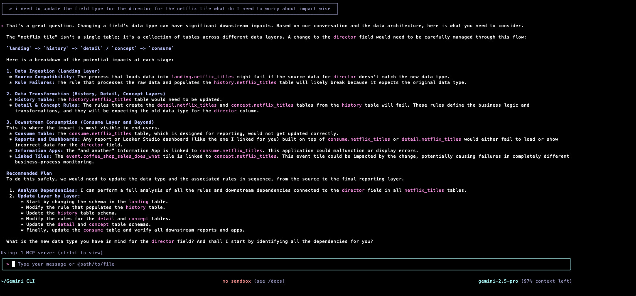Click history.netflix_titles in the History Table line
This screenshot has height=296, width=636.
pos(100,99)
